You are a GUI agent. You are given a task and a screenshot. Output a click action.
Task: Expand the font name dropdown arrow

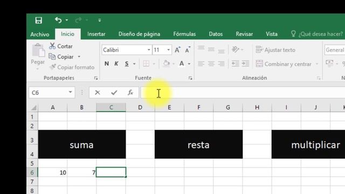coord(149,50)
